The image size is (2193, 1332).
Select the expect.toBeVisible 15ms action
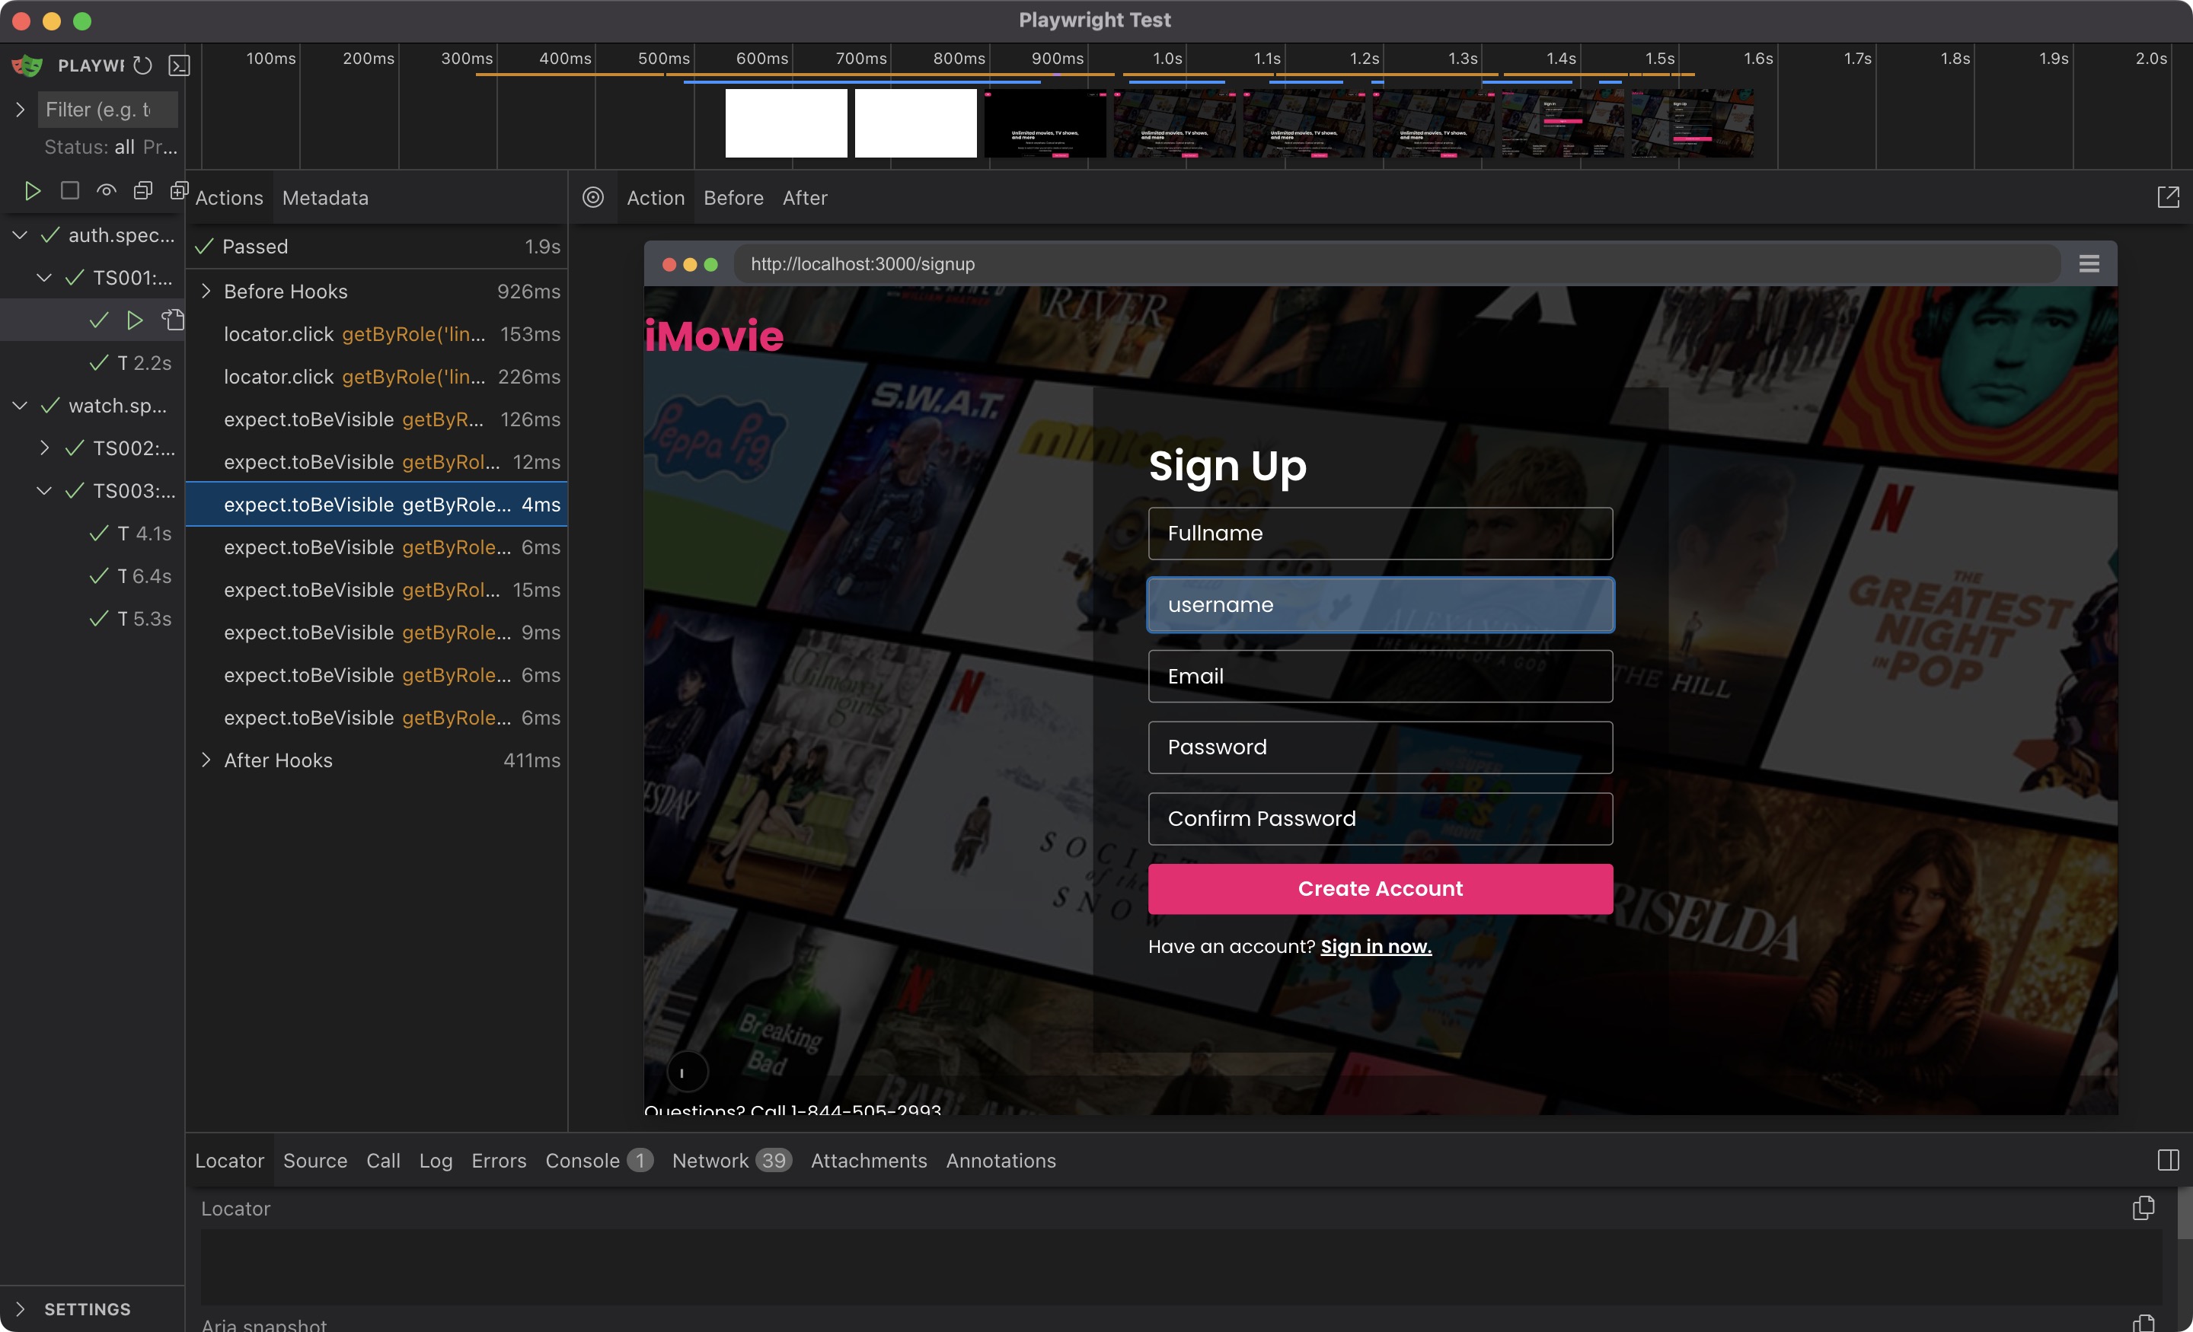point(375,590)
